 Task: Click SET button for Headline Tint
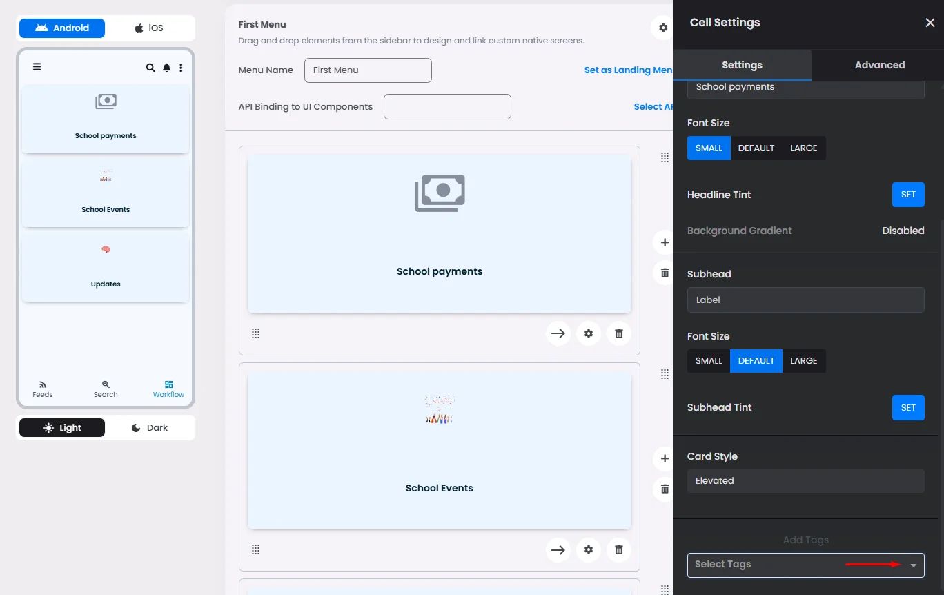907,195
